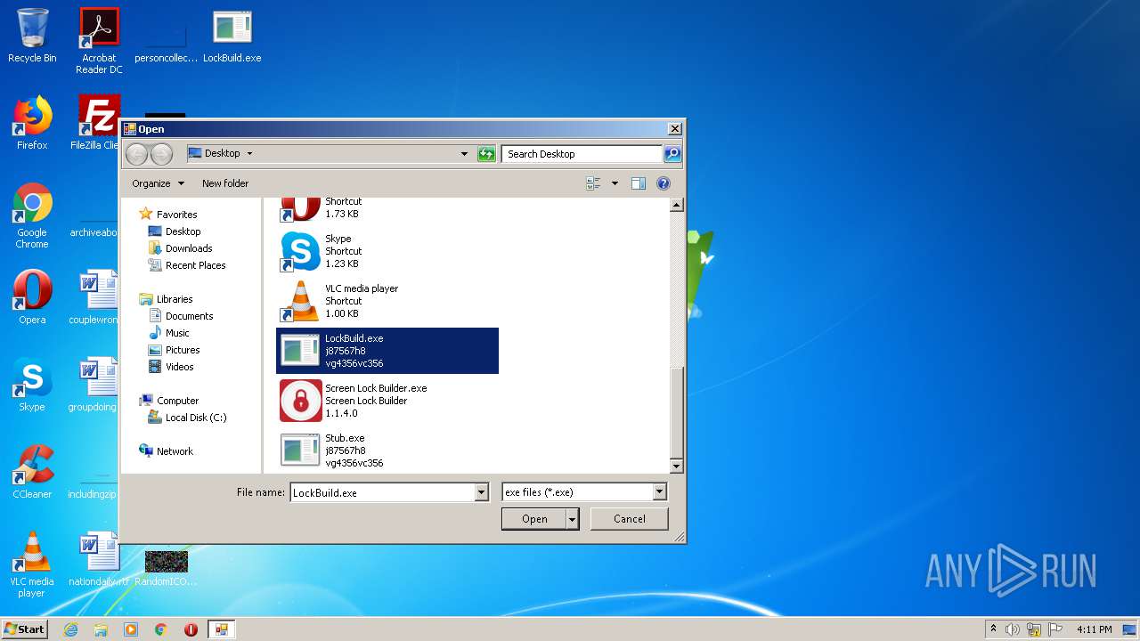Refresh the Desktop folder location
This screenshot has height=641, width=1140.
pyautogui.click(x=486, y=154)
